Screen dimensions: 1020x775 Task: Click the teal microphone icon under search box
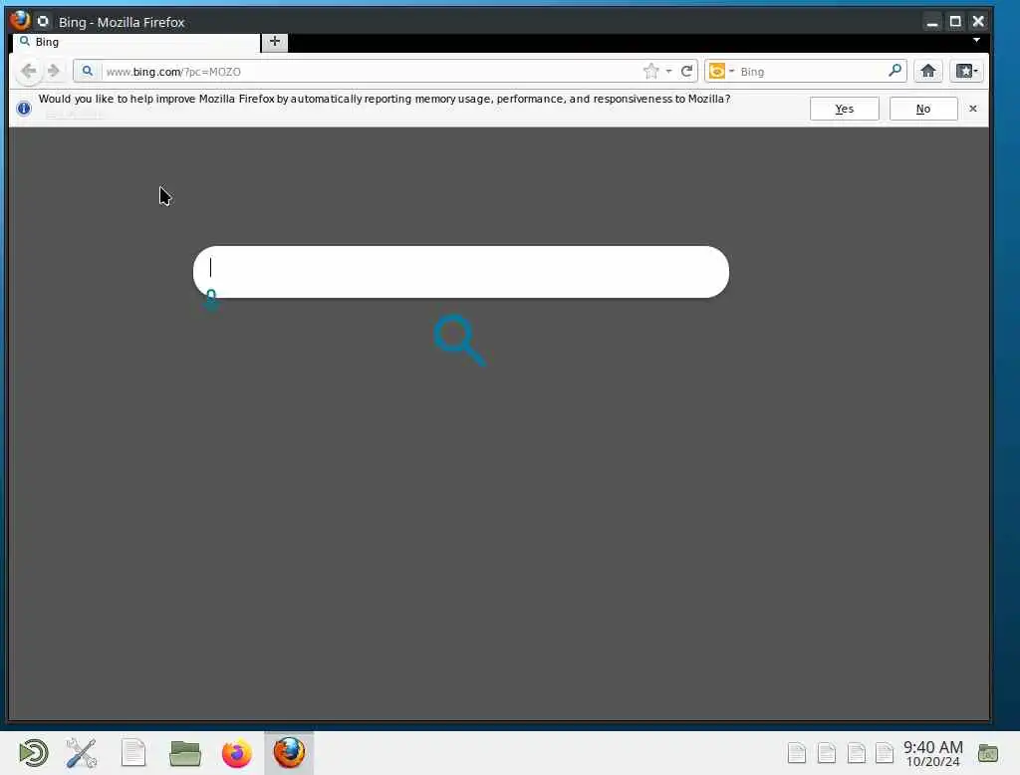[211, 299]
